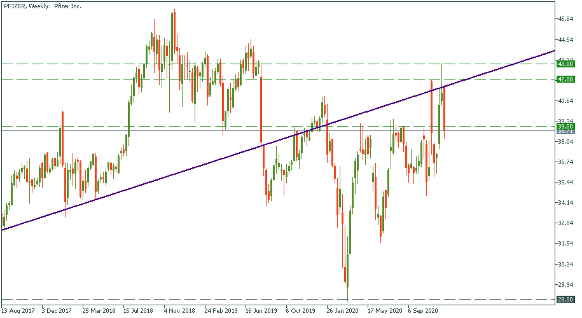Click the 16 Jun 2019 date label
Image resolution: width=582 pixels, height=318 pixels.
(x=261, y=312)
